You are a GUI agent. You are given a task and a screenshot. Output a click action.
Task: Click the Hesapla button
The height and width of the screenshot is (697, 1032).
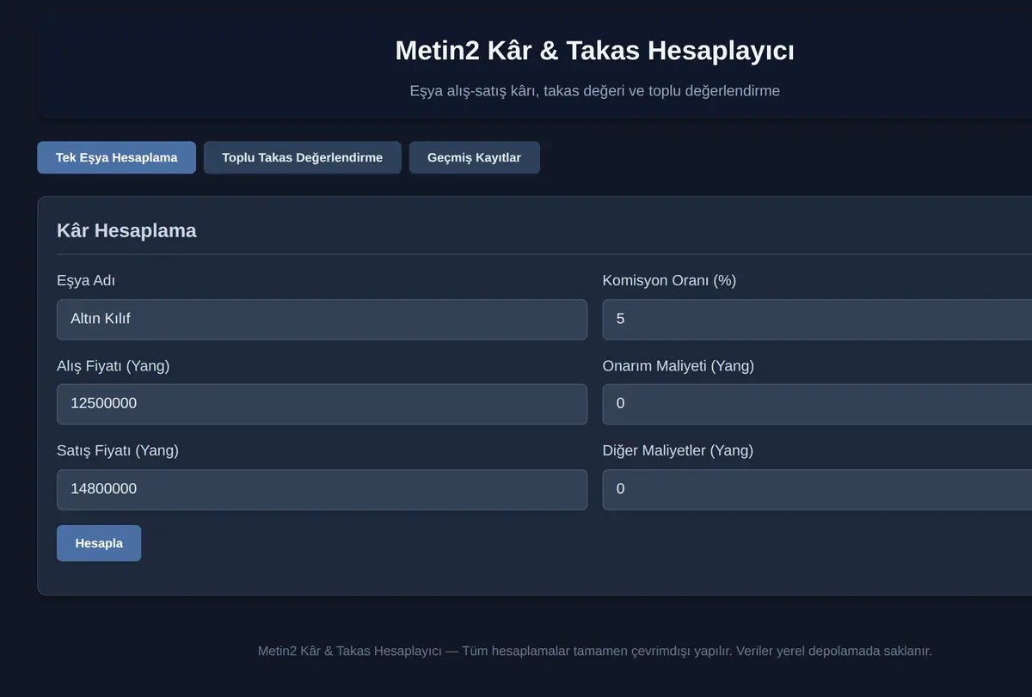[x=99, y=543]
